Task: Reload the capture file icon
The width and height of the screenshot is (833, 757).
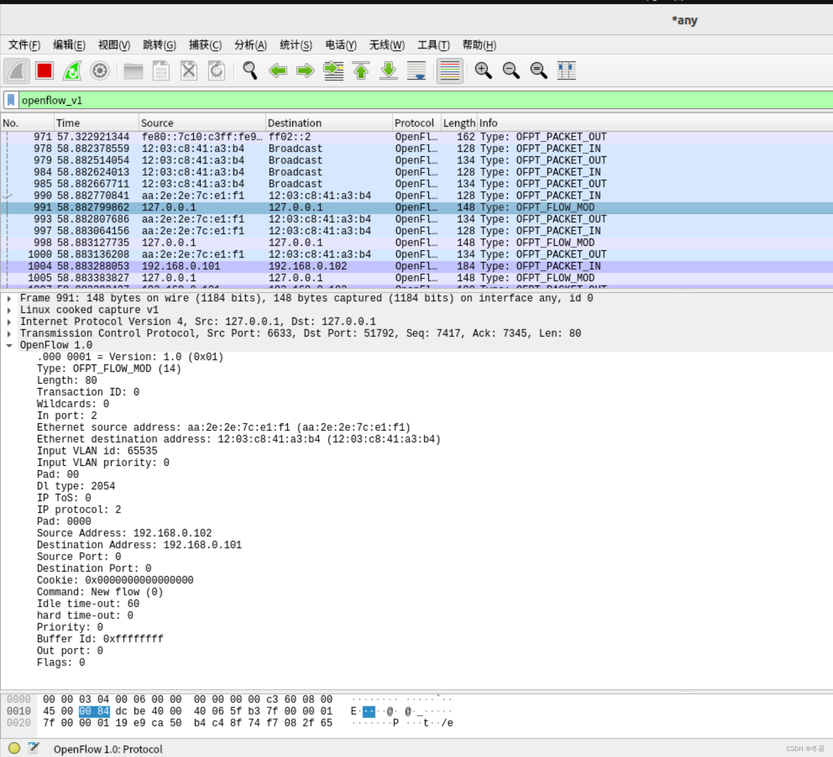Action: (x=217, y=71)
